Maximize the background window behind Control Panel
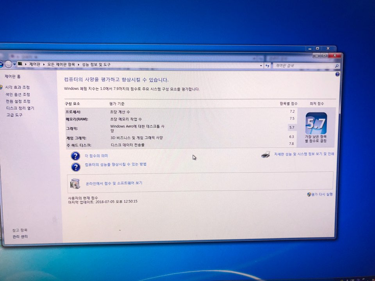Viewport: 375px width, 281px height. click(x=318, y=48)
